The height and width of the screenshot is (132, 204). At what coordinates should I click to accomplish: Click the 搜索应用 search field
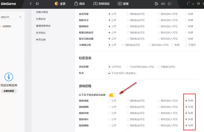click(x=8, y=17)
